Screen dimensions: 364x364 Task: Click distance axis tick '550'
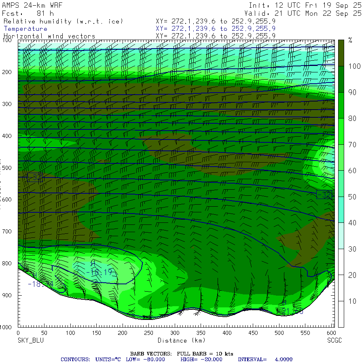click(x=305, y=333)
